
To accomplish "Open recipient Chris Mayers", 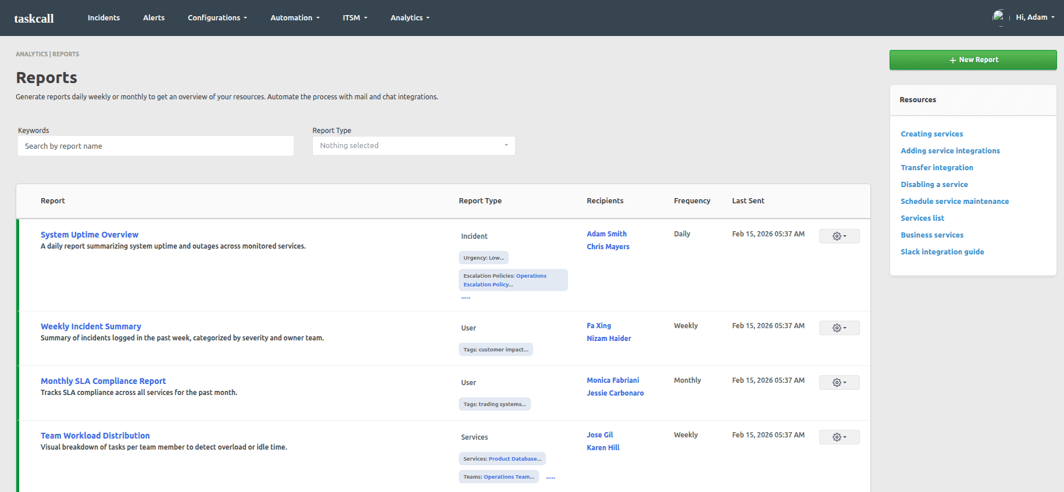I will pos(608,246).
